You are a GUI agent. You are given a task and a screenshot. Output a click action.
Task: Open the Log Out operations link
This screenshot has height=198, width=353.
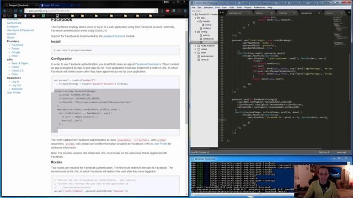pos(16,85)
